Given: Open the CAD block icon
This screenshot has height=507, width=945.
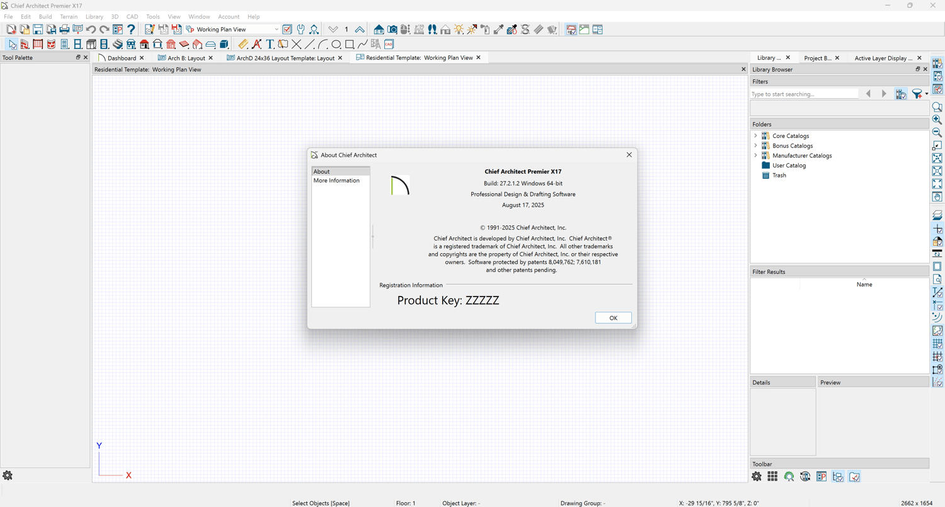Looking at the screenshot, I should point(389,44).
